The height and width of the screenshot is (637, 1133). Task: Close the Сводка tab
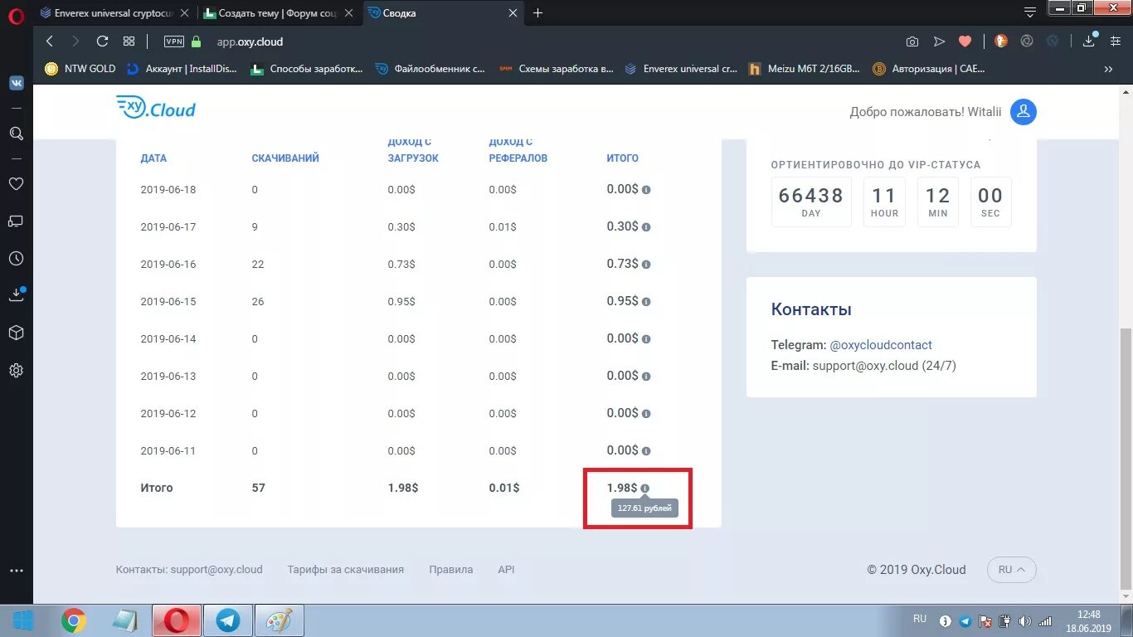513,13
